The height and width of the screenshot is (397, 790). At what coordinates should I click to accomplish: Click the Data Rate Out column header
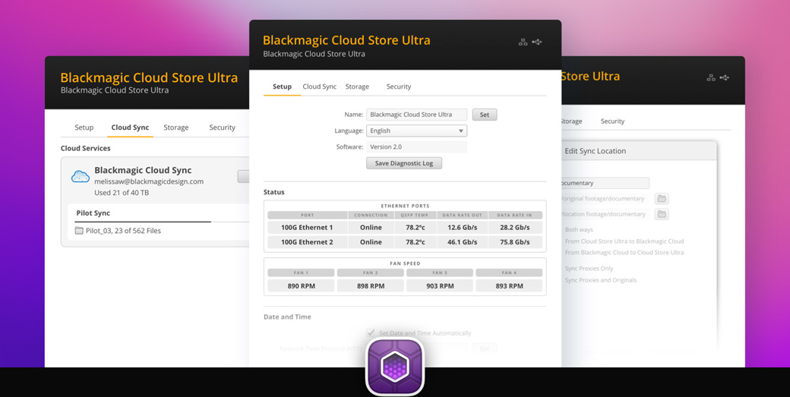click(462, 215)
